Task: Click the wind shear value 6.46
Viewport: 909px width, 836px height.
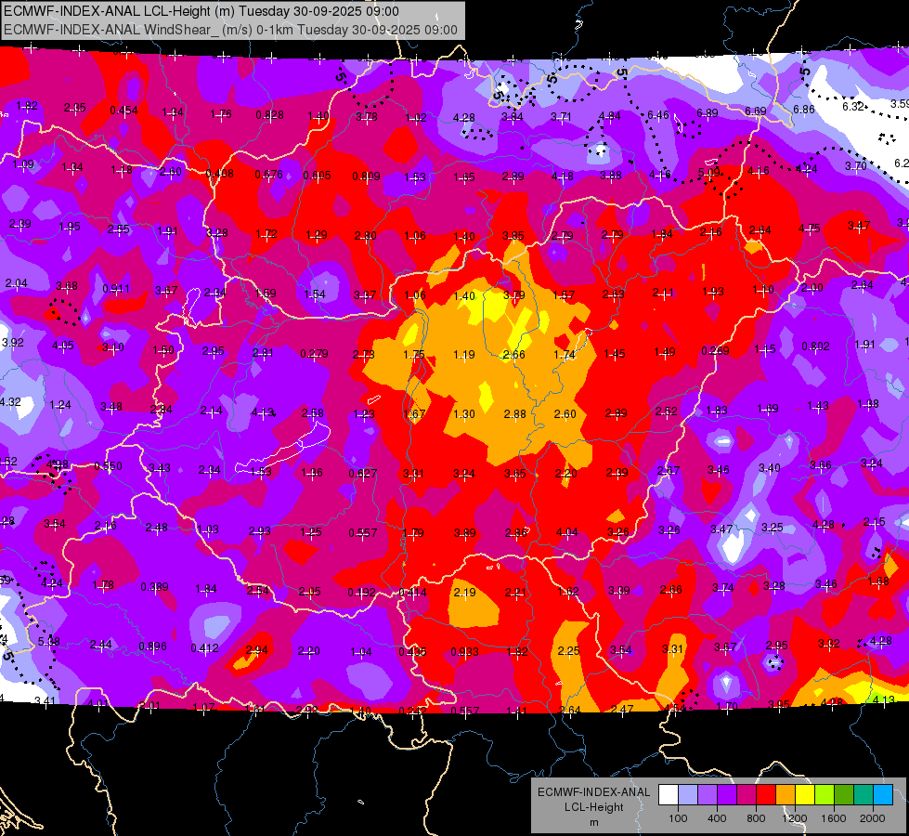Action: 658,115
